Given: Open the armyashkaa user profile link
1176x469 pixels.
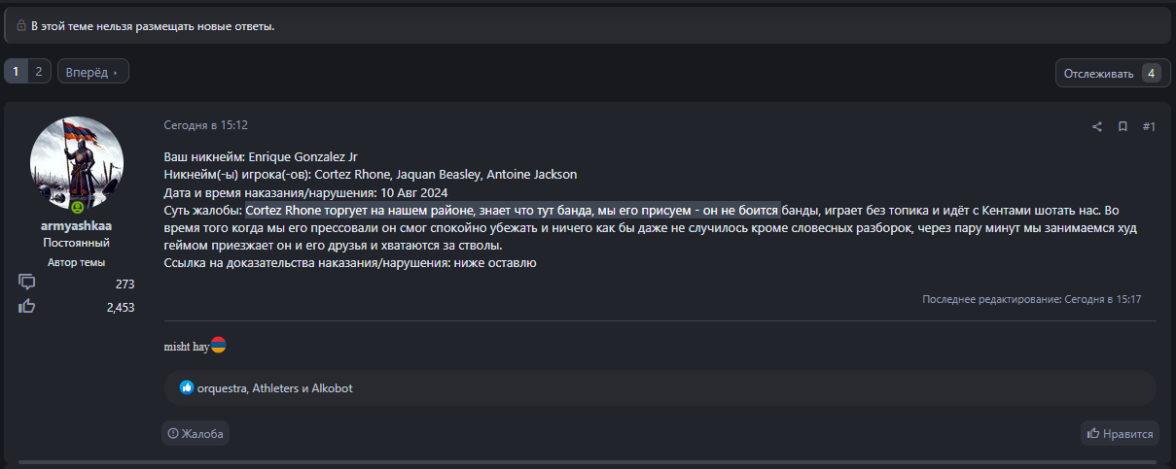Looking at the screenshot, I should click(x=77, y=225).
